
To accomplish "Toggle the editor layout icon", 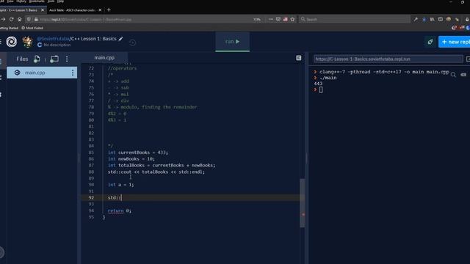I will [299, 58].
